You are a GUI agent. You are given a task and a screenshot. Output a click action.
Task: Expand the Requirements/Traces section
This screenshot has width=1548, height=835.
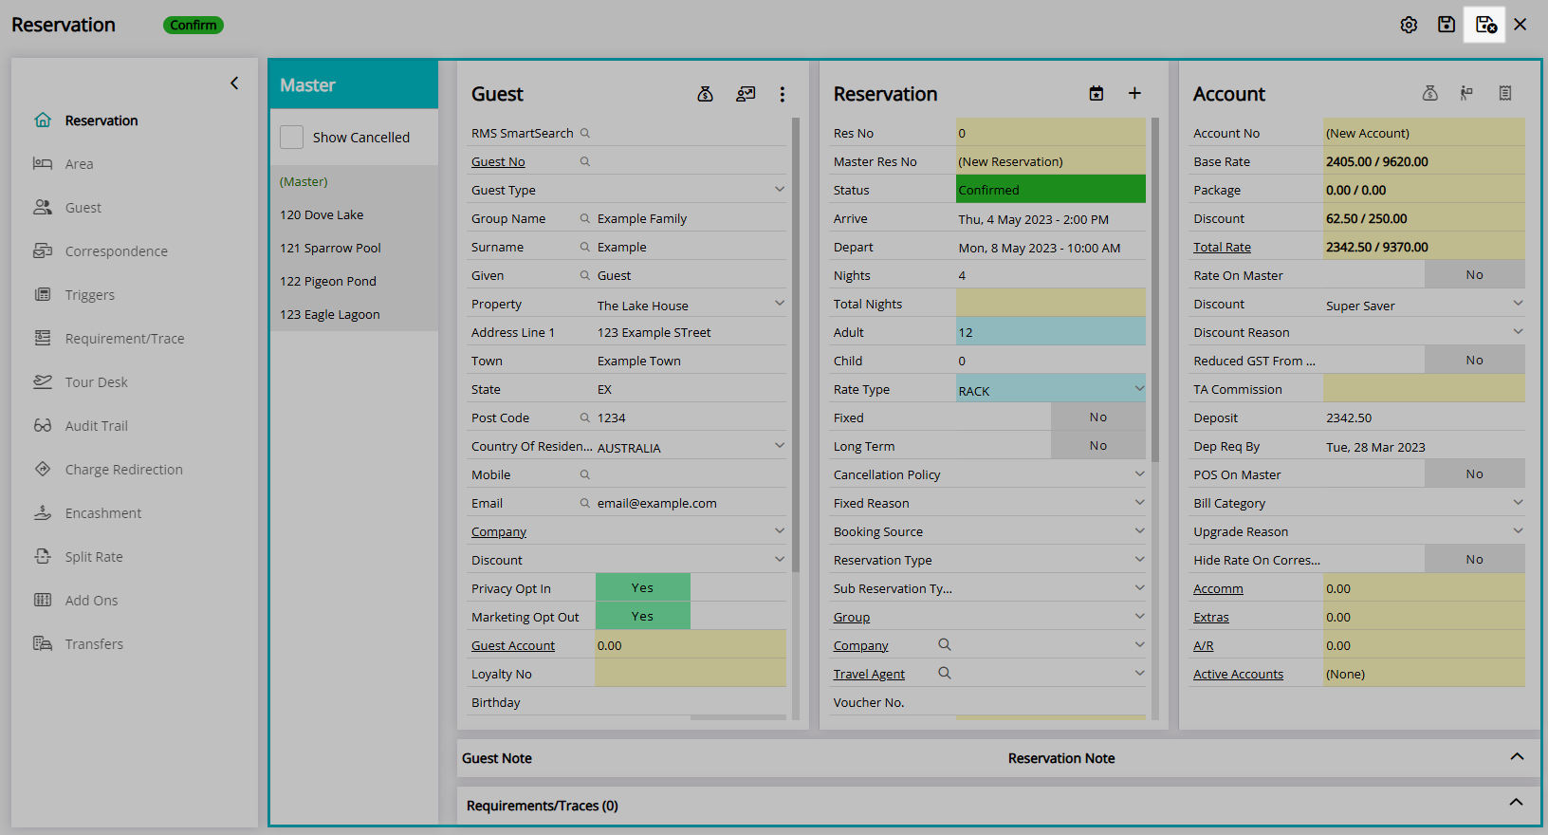[x=1516, y=803]
